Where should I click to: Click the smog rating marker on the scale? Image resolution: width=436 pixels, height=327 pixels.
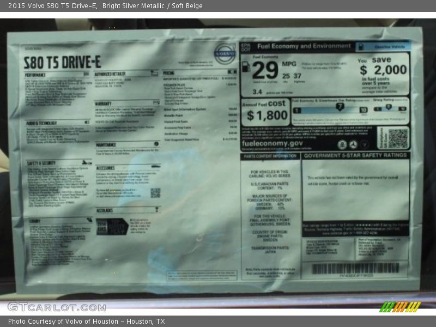tap(389, 107)
